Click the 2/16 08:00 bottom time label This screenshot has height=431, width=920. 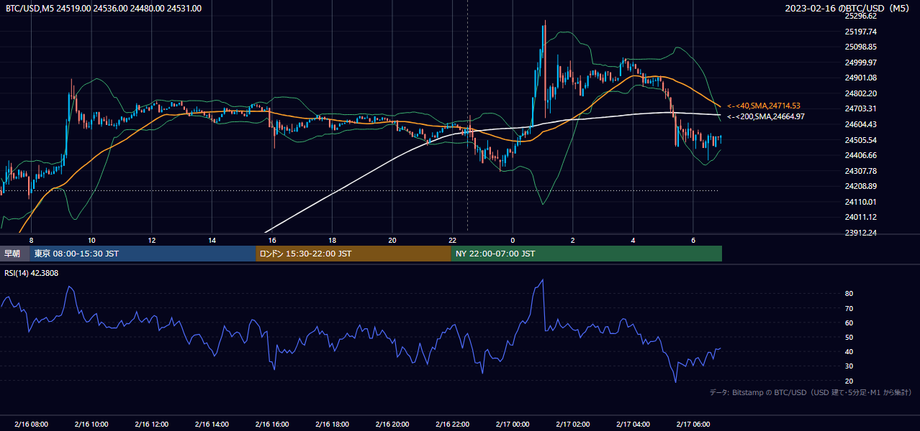[31, 425]
